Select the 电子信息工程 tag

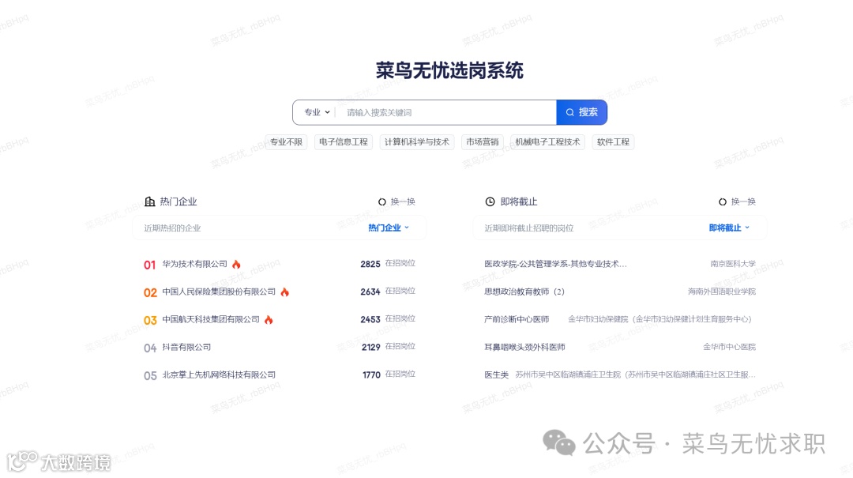coord(344,141)
